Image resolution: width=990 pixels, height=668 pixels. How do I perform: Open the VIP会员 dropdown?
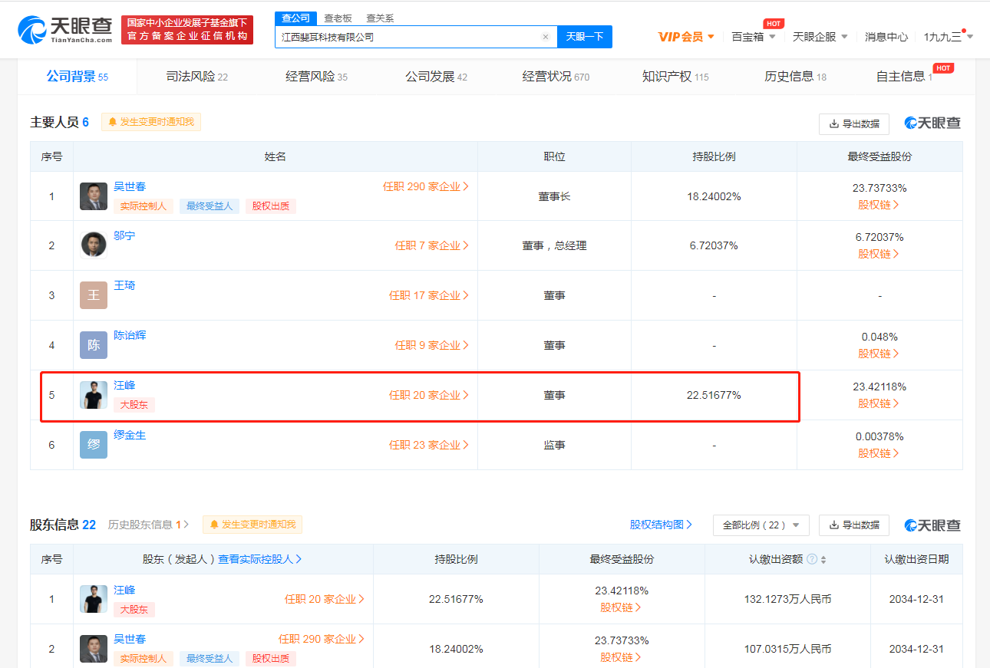687,37
